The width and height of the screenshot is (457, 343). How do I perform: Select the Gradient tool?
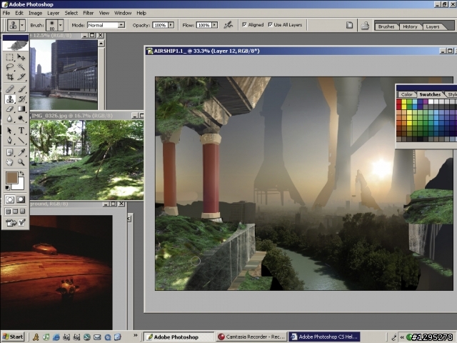point(21,109)
